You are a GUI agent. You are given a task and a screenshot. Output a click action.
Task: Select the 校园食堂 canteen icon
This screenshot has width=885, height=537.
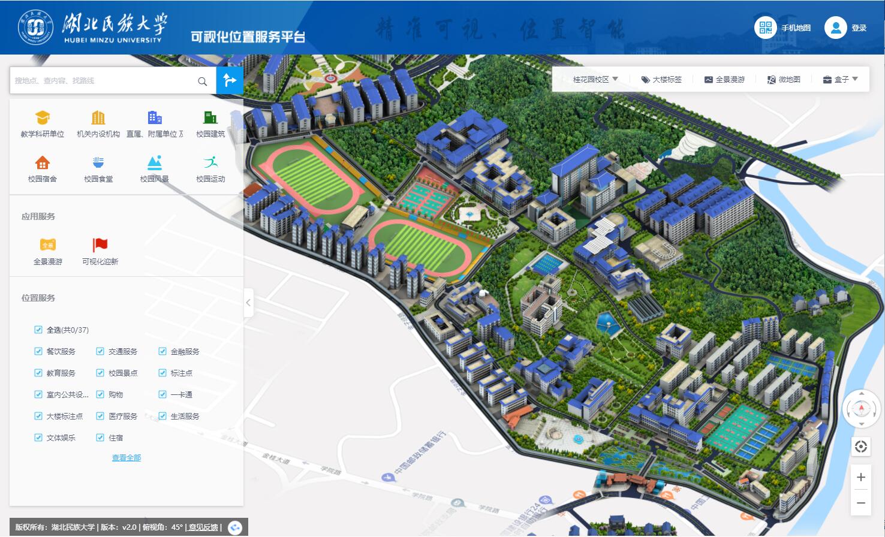point(98,162)
